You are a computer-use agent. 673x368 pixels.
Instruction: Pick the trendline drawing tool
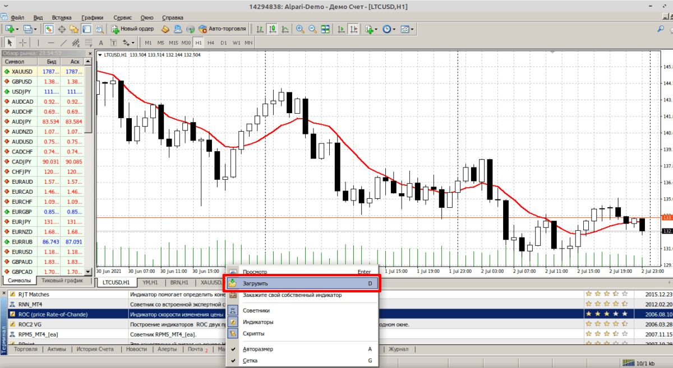click(x=63, y=43)
